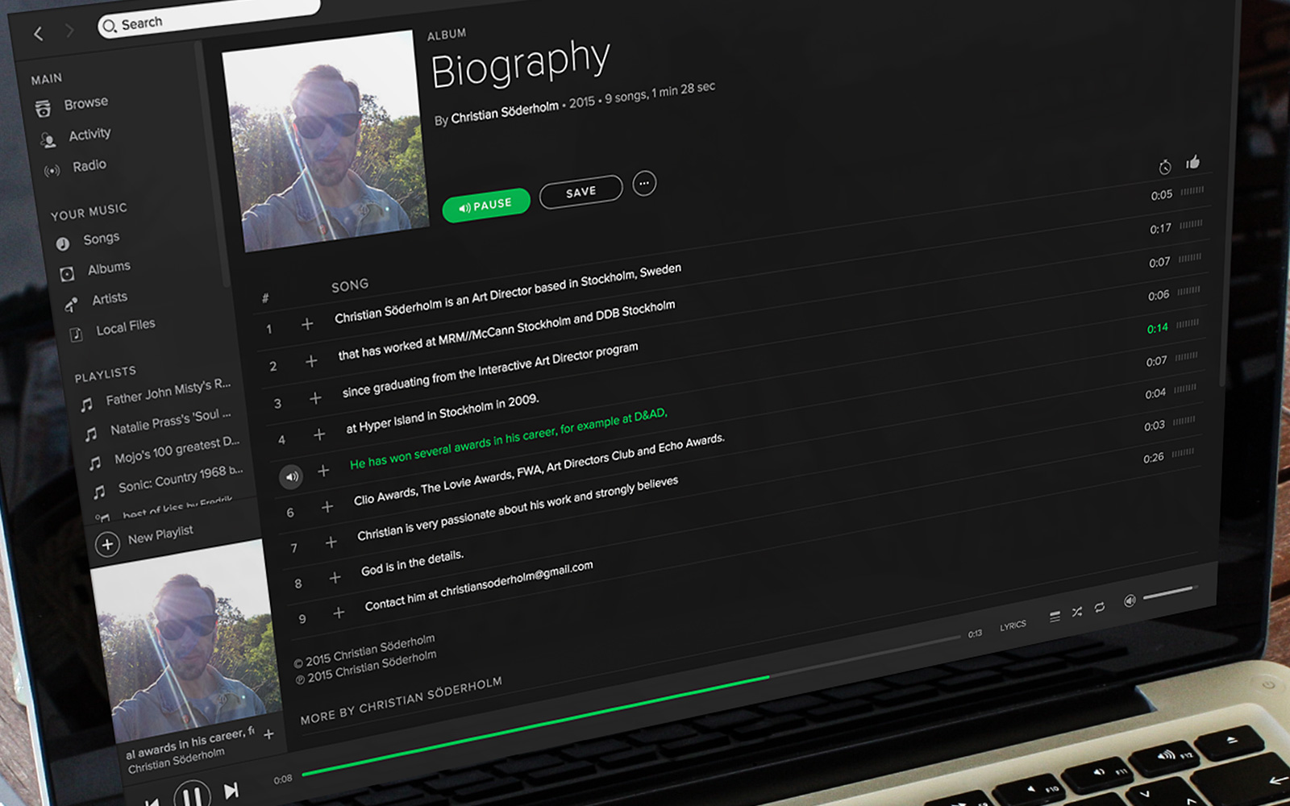Open Artists under Your Music
The image size is (1290, 806).
pos(110,298)
